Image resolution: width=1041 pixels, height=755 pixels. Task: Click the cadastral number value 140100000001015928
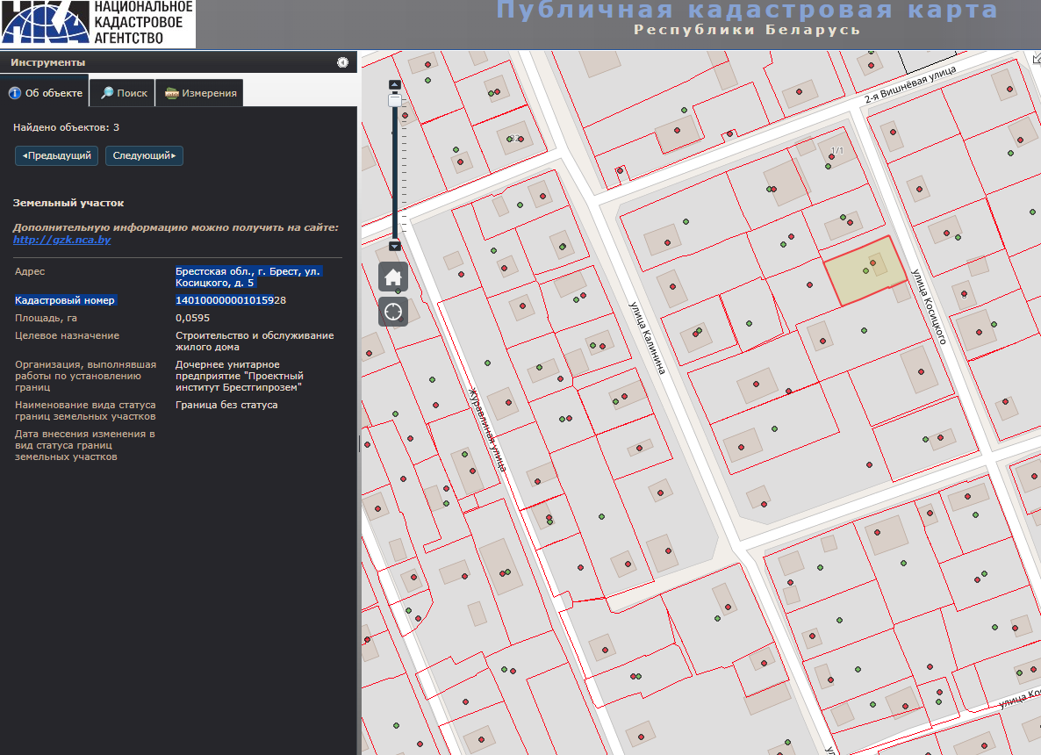230,300
